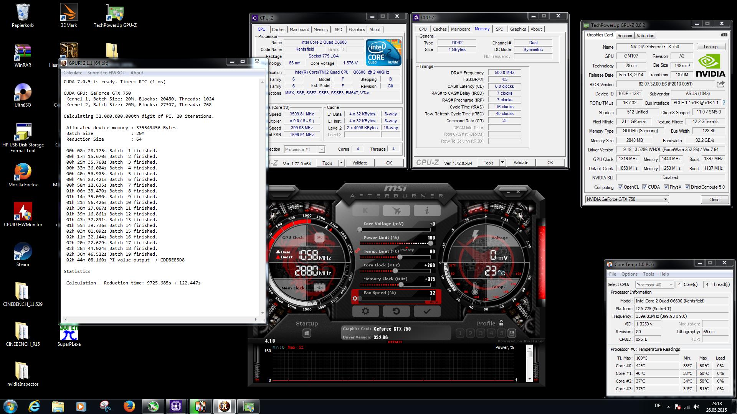Switch to Caches tab in left CPU-Z
The height and width of the screenshot is (414, 737).
(x=279, y=30)
